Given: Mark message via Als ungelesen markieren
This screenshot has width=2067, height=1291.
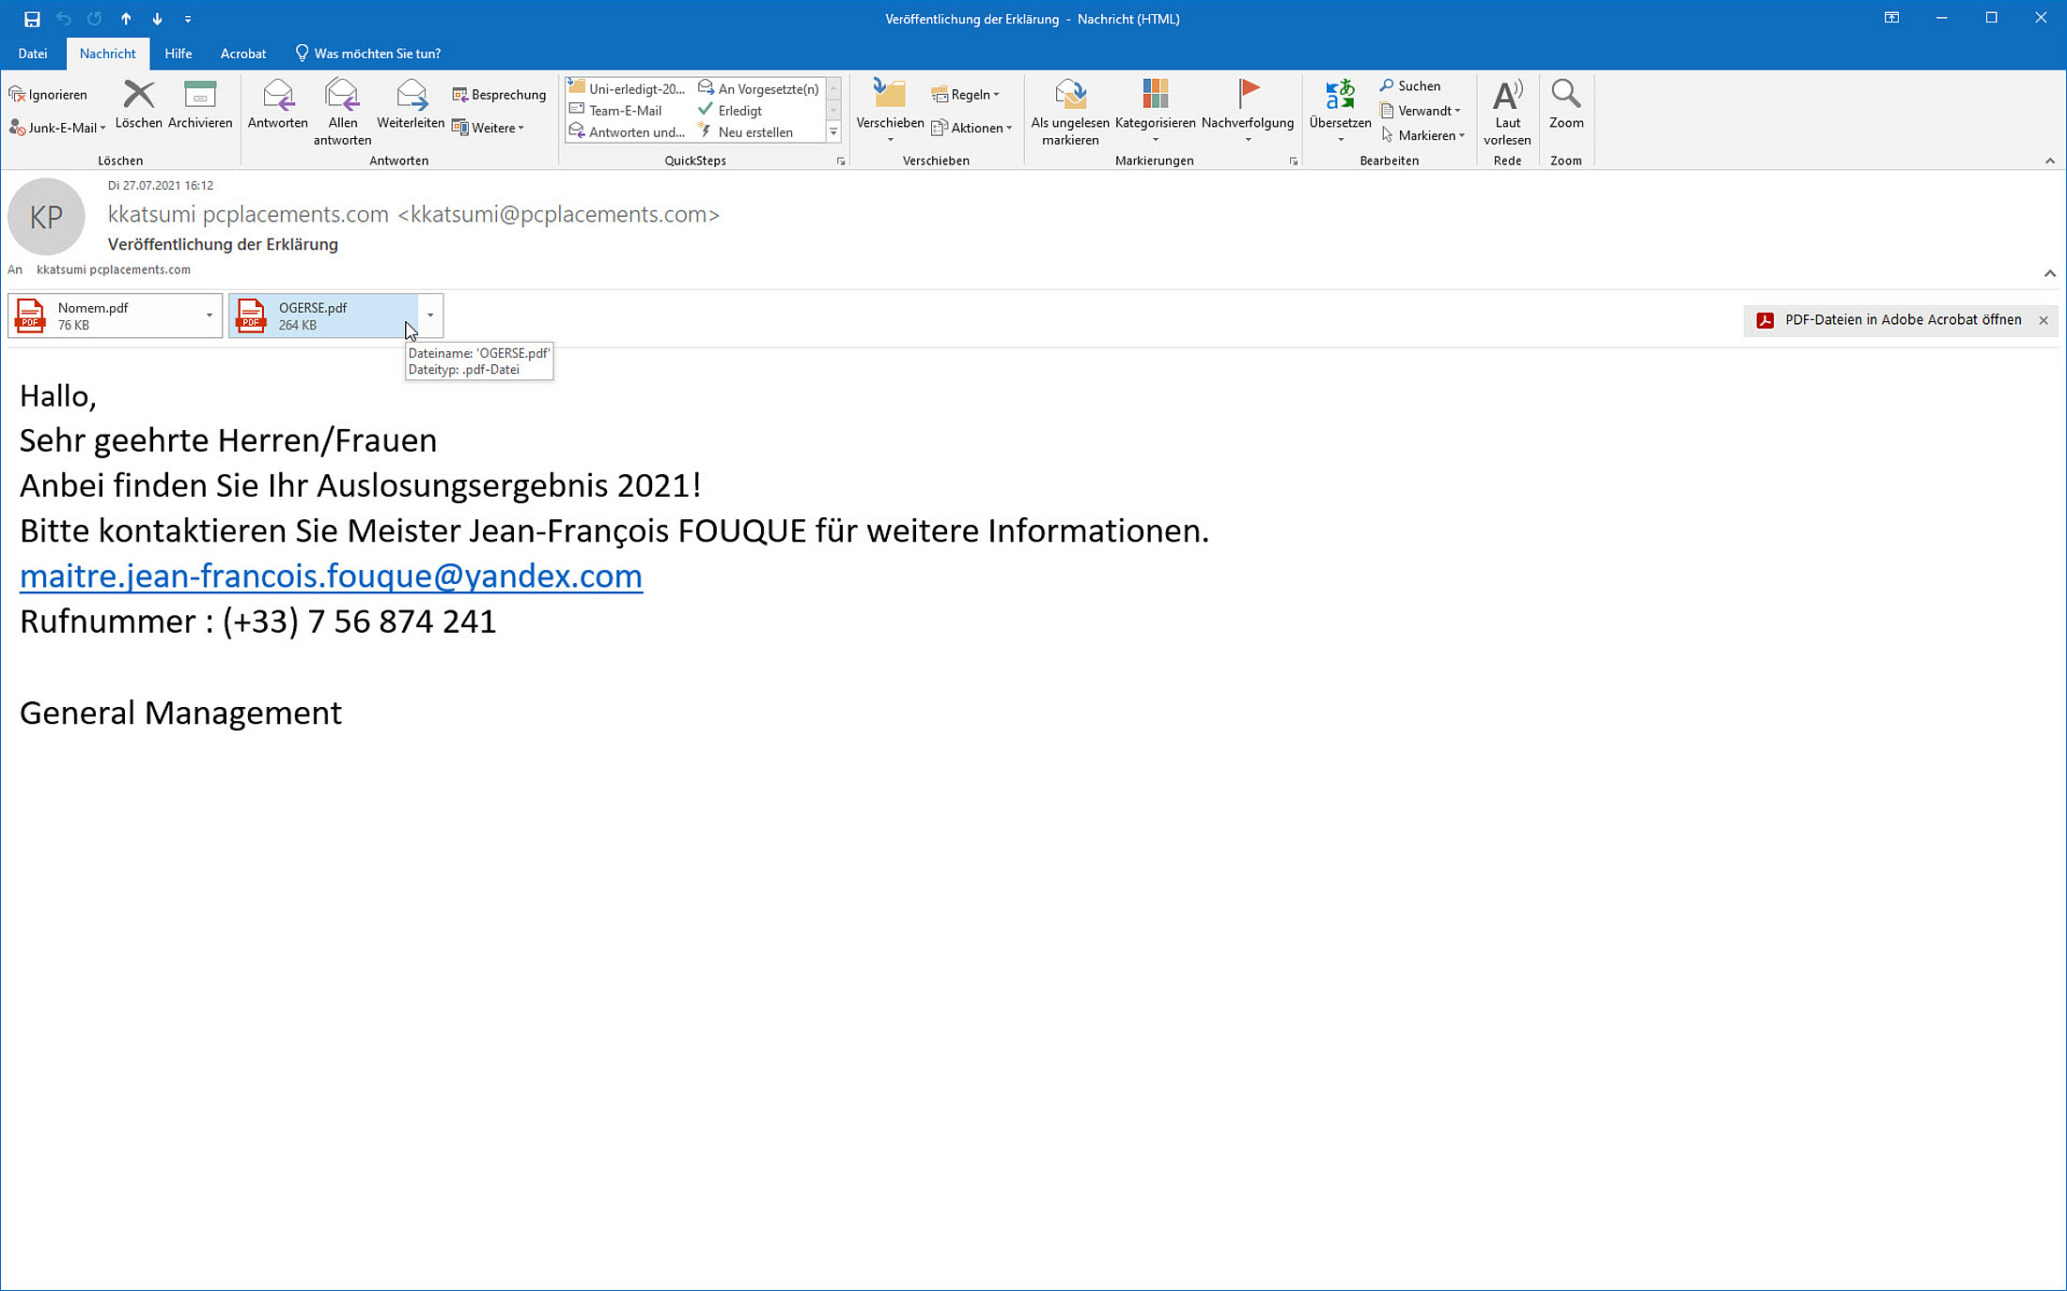Looking at the screenshot, I should click(1069, 96).
